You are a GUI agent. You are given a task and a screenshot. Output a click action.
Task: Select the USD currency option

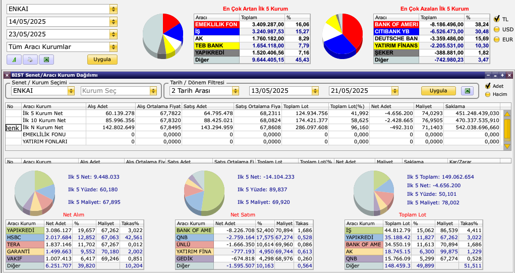pyautogui.click(x=497, y=29)
